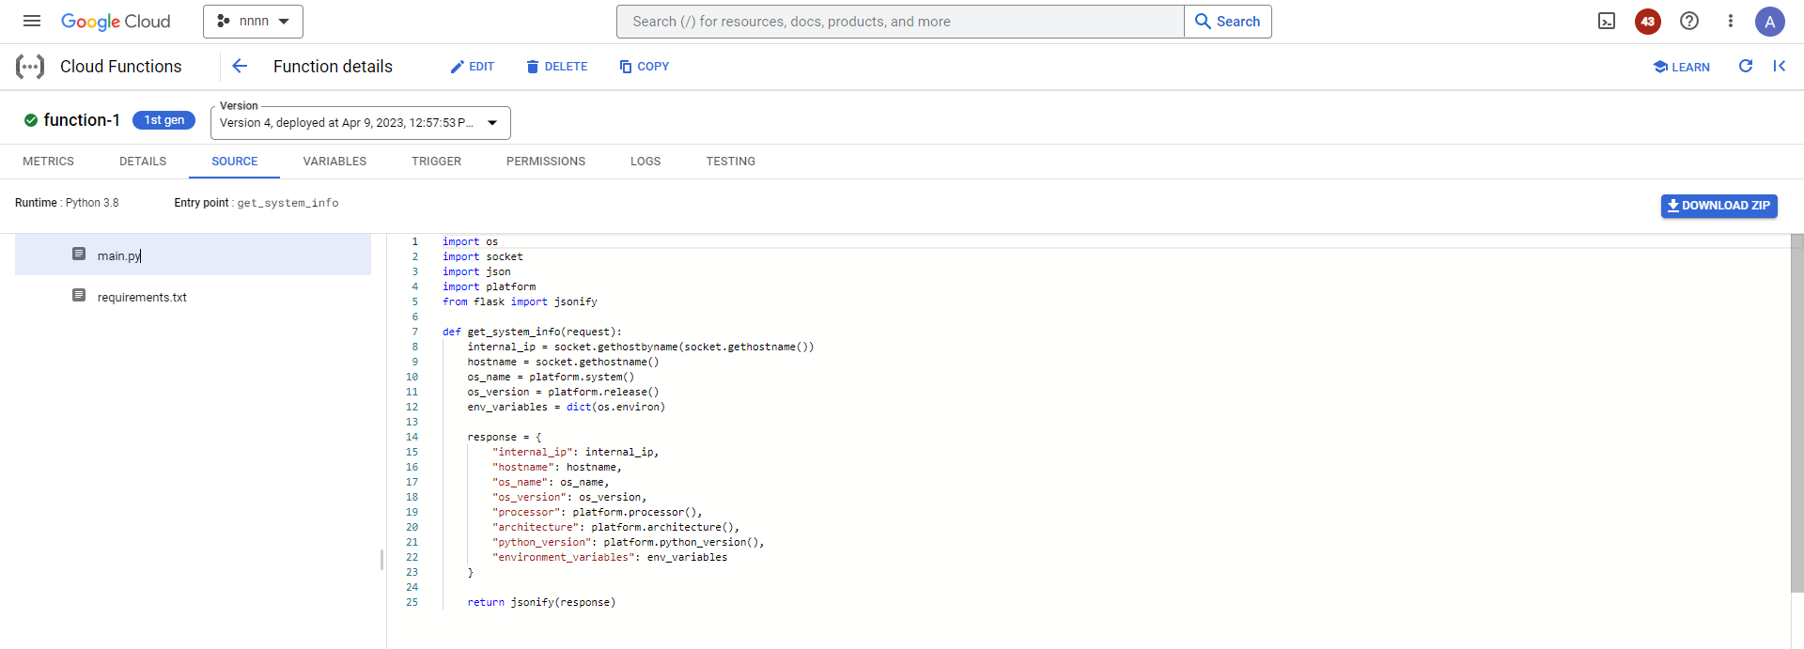Select main.py in the file list
The width and height of the screenshot is (1804, 649).
(193, 255)
